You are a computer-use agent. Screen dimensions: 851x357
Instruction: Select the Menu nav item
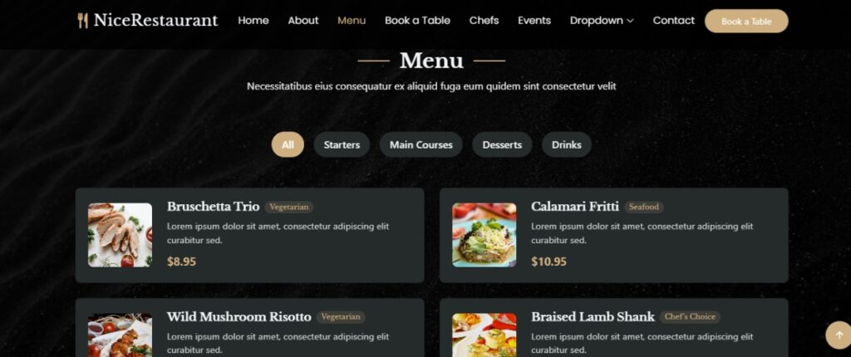[352, 21]
